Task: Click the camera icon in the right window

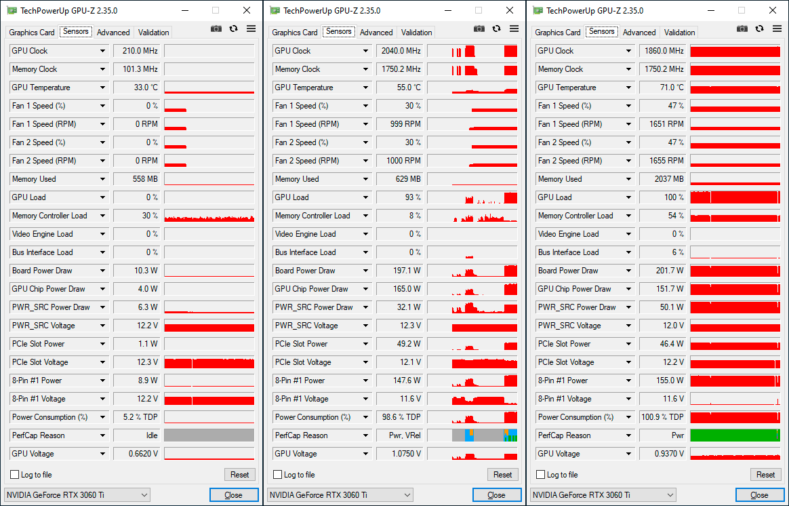Action: pyautogui.click(x=742, y=28)
